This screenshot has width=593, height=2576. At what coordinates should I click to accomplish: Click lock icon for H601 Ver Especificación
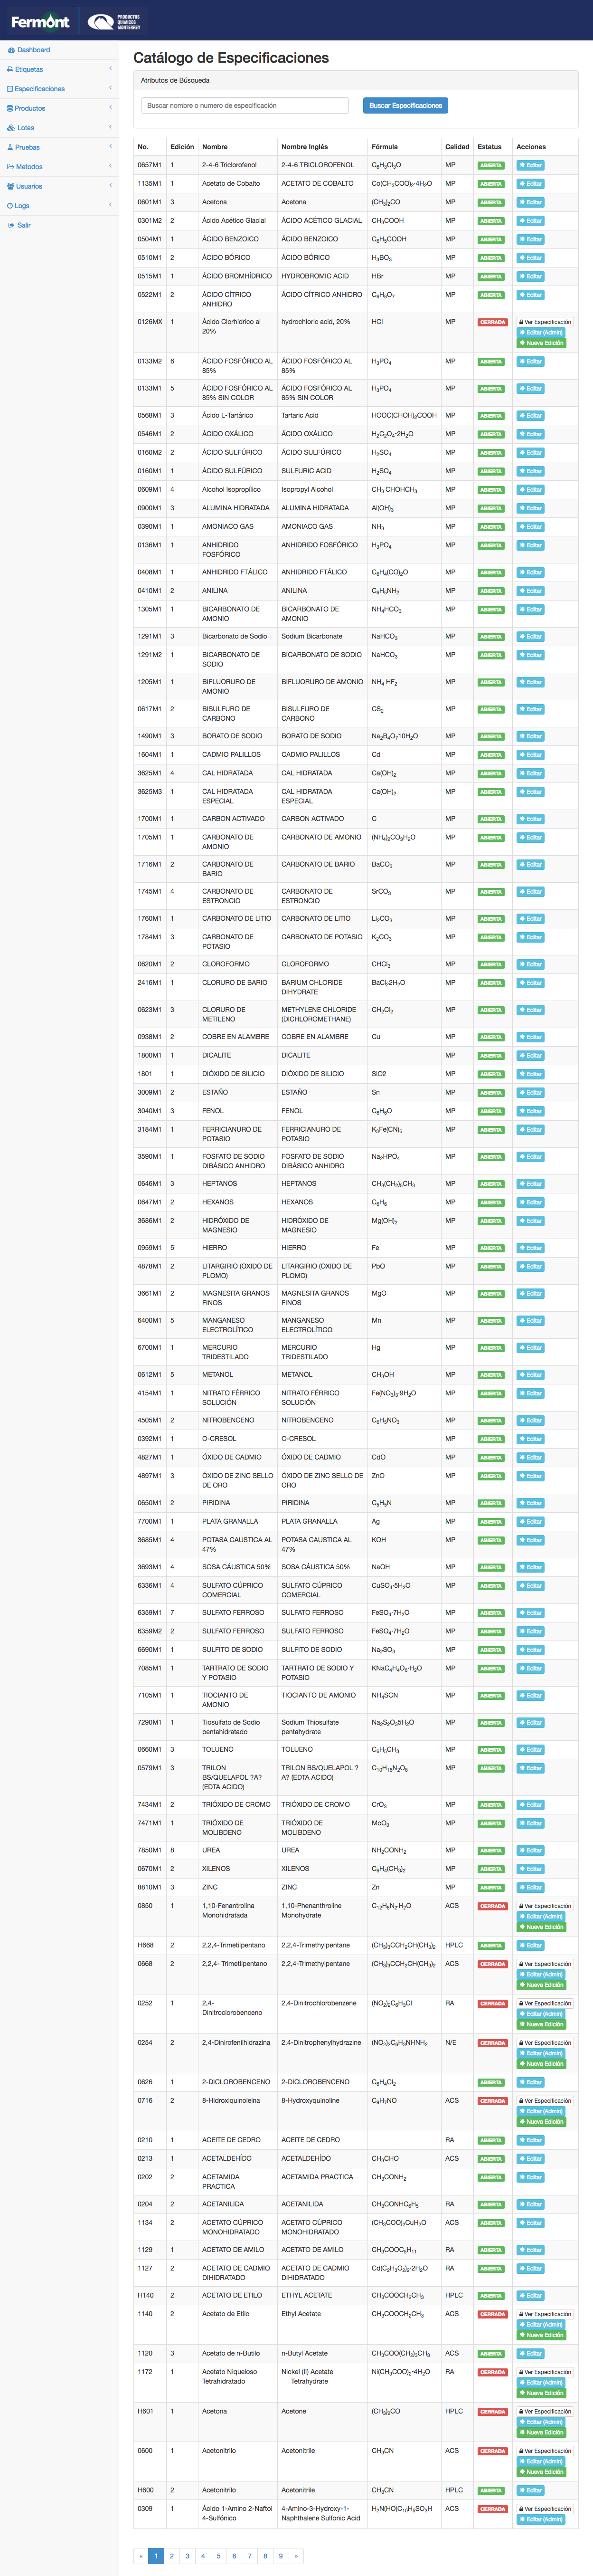pos(521,2412)
